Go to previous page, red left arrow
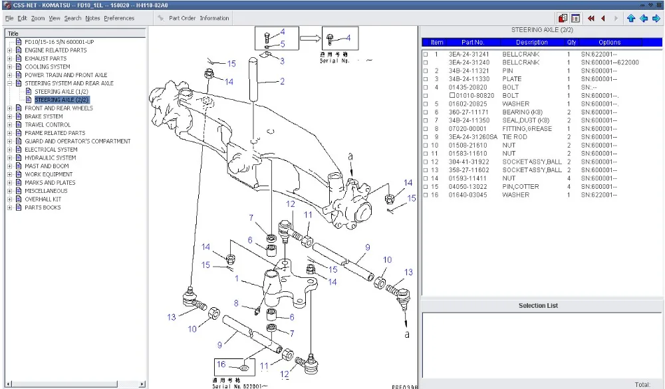The height and width of the screenshot is (389, 665). pyautogui.click(x=603, y=18)
